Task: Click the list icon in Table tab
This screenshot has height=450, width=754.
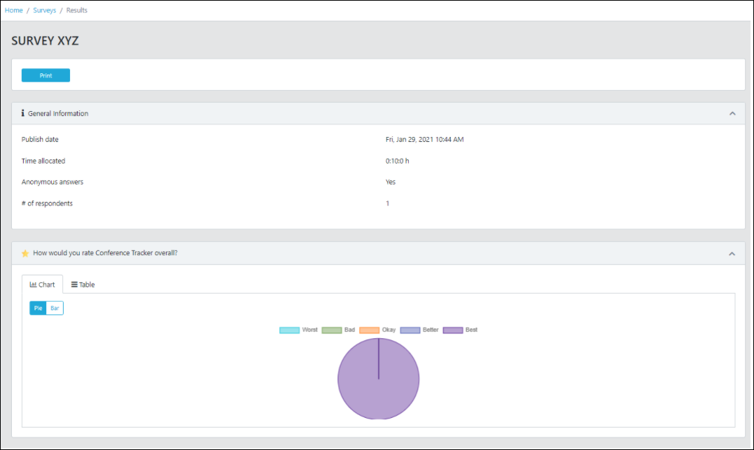Action: tap(74, 284)
